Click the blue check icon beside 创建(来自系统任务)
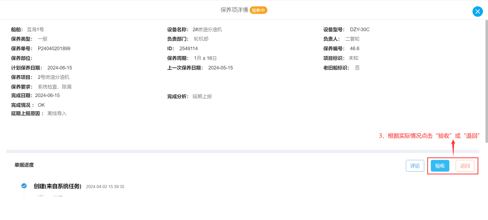Screen dimensions: 488x220 point(24,186)
